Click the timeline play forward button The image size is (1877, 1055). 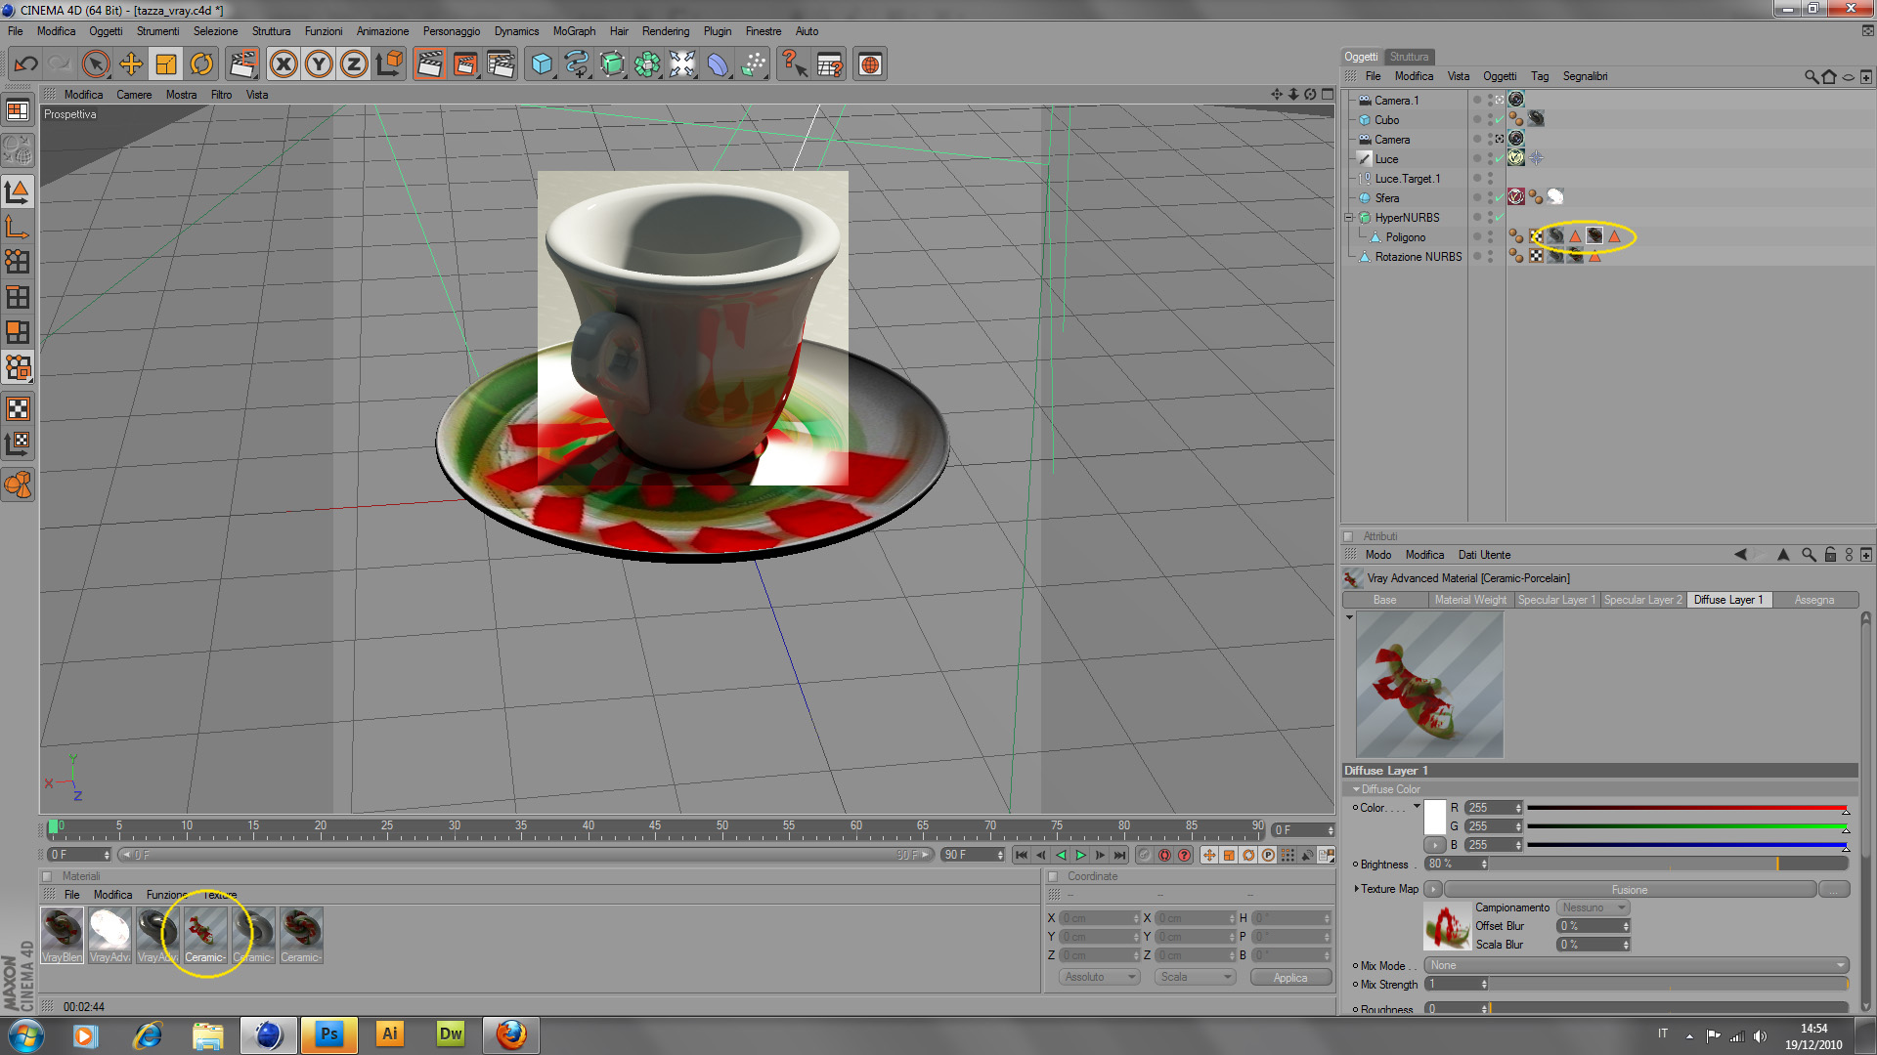click(1080, 855)
